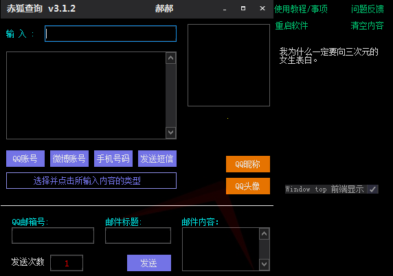393x276 pixels.
Task: Select the 微博账号 button
Action: (69, 159)
